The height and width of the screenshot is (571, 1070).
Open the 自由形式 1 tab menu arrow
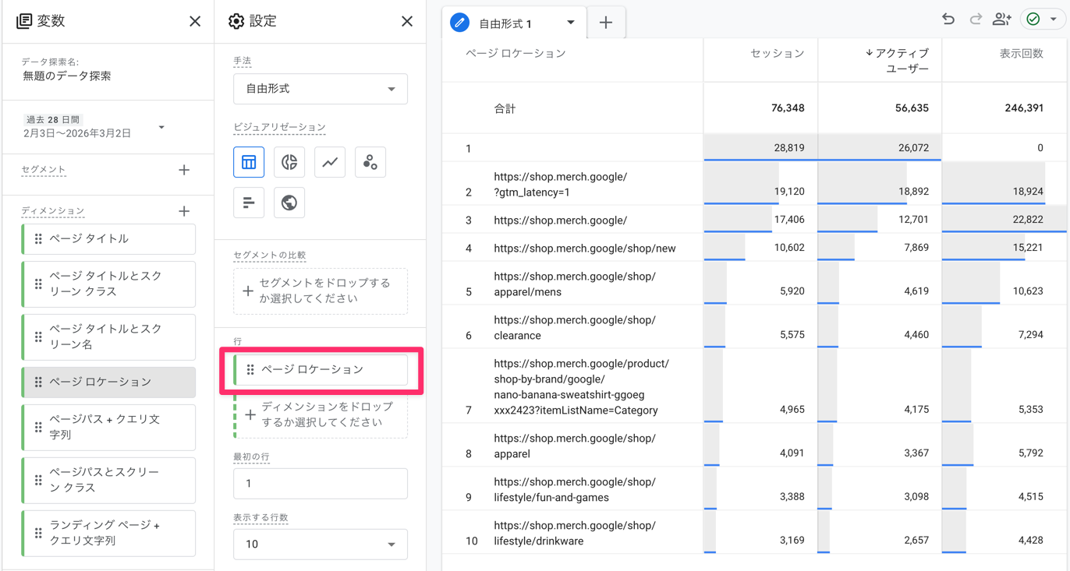click(571, 23)
